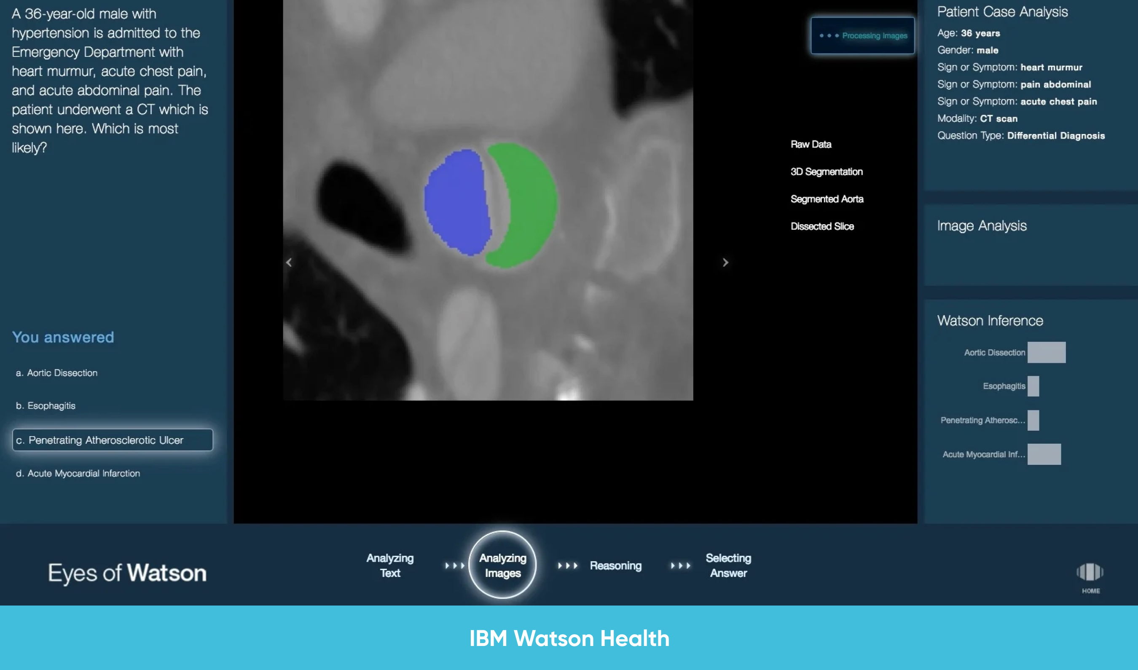Click the Acute Myocardial Inf... inference bar
This screenshot has height=670, width=1138.
[1044, 454]
